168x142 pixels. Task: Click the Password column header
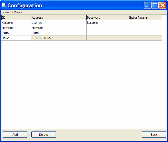tap(108, 18)
